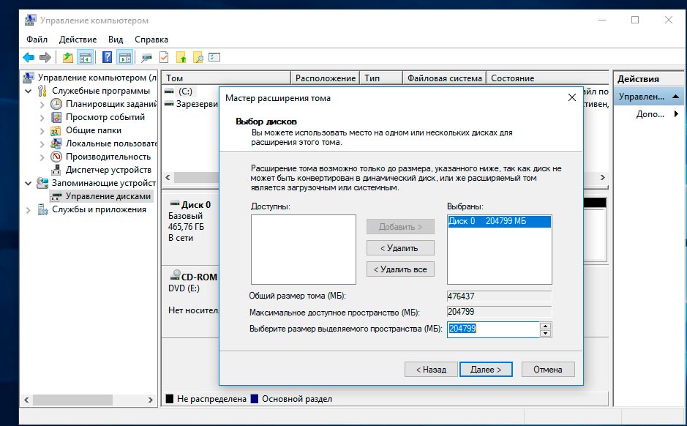Open the Вид menu

click(x=116, y=39)
